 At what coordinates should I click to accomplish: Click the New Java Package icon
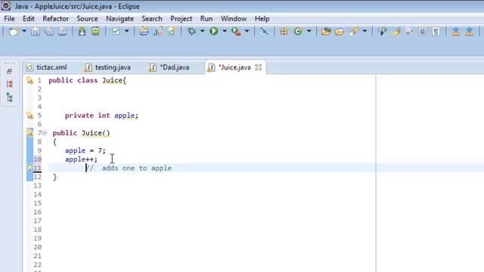point(158,32)
